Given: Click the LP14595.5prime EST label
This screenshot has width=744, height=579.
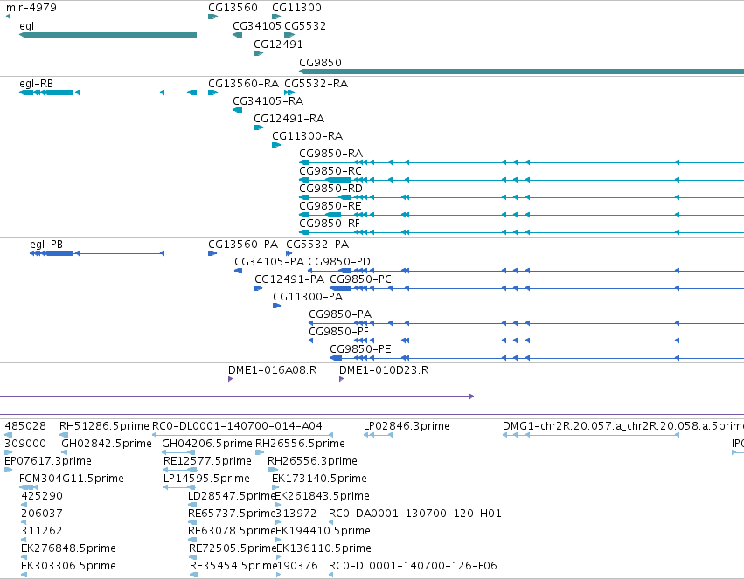Looking at the screenshot, I should [206, 479].
